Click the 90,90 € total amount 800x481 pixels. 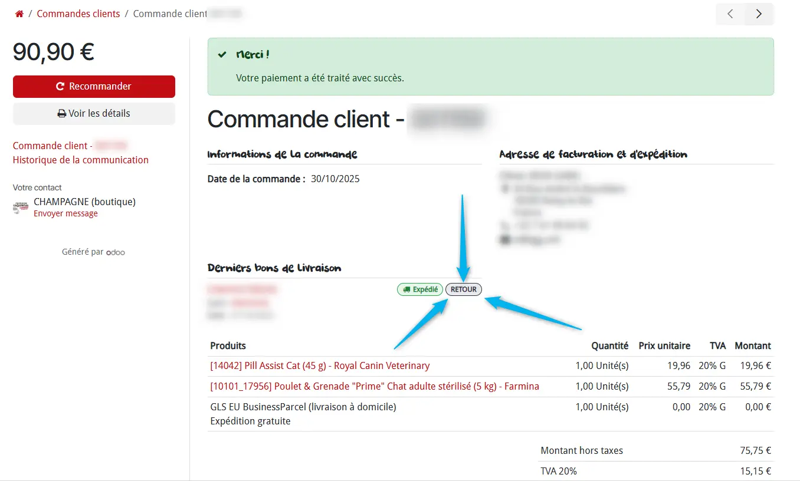54,52
